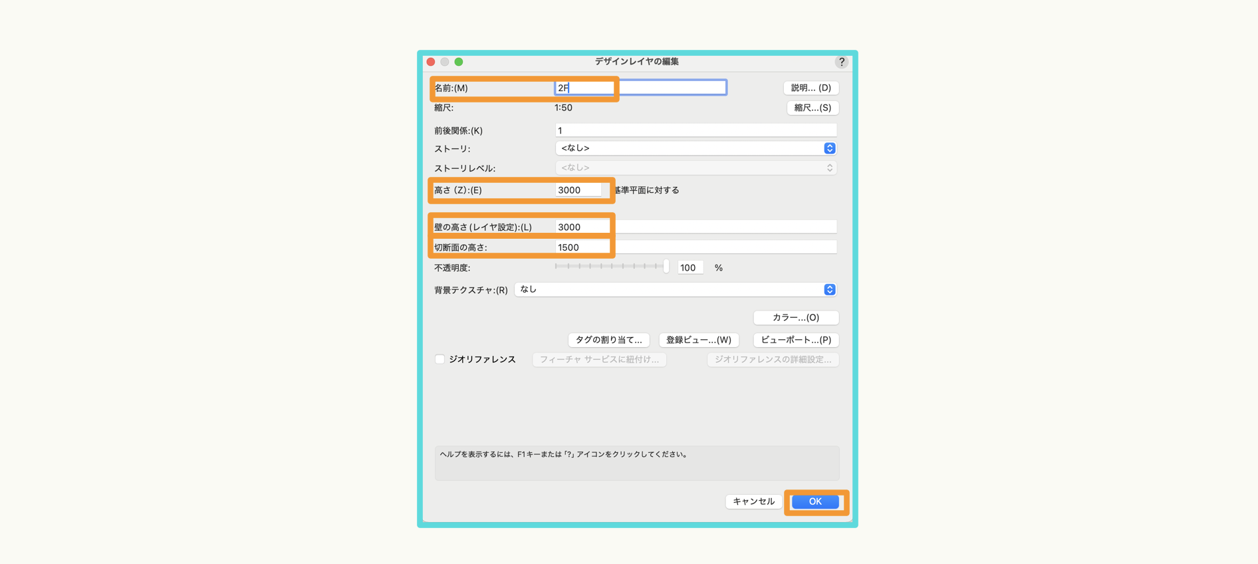This screenshot has width=1258, height=564.
Task: Click the ビューポート...(P) button
Action: pos(795,340)
